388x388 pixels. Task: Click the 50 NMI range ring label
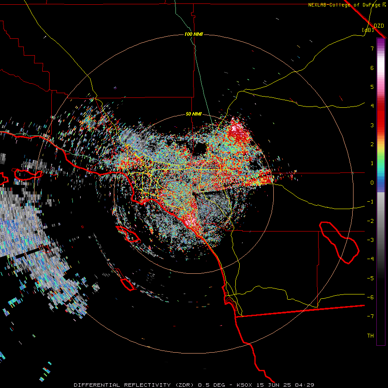tap(194, 114)
